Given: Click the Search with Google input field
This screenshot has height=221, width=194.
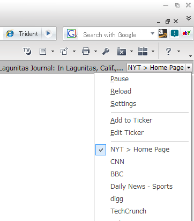Looking at the screenshot, I should click(x=114, y=34).
